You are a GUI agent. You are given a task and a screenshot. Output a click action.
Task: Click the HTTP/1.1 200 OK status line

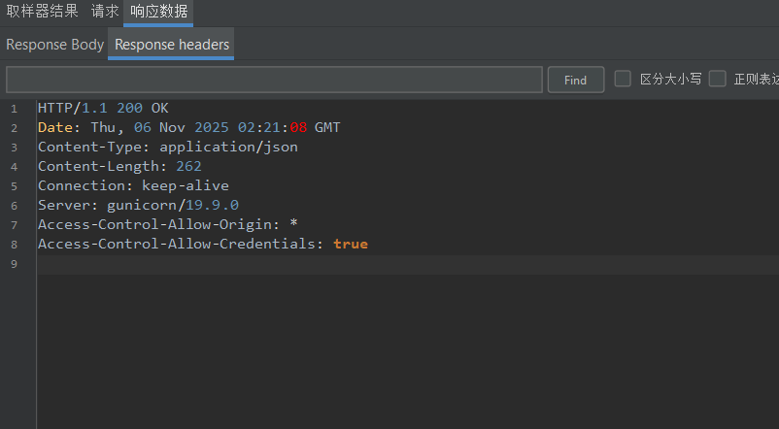pyautogui.click(x=103, y=108)
